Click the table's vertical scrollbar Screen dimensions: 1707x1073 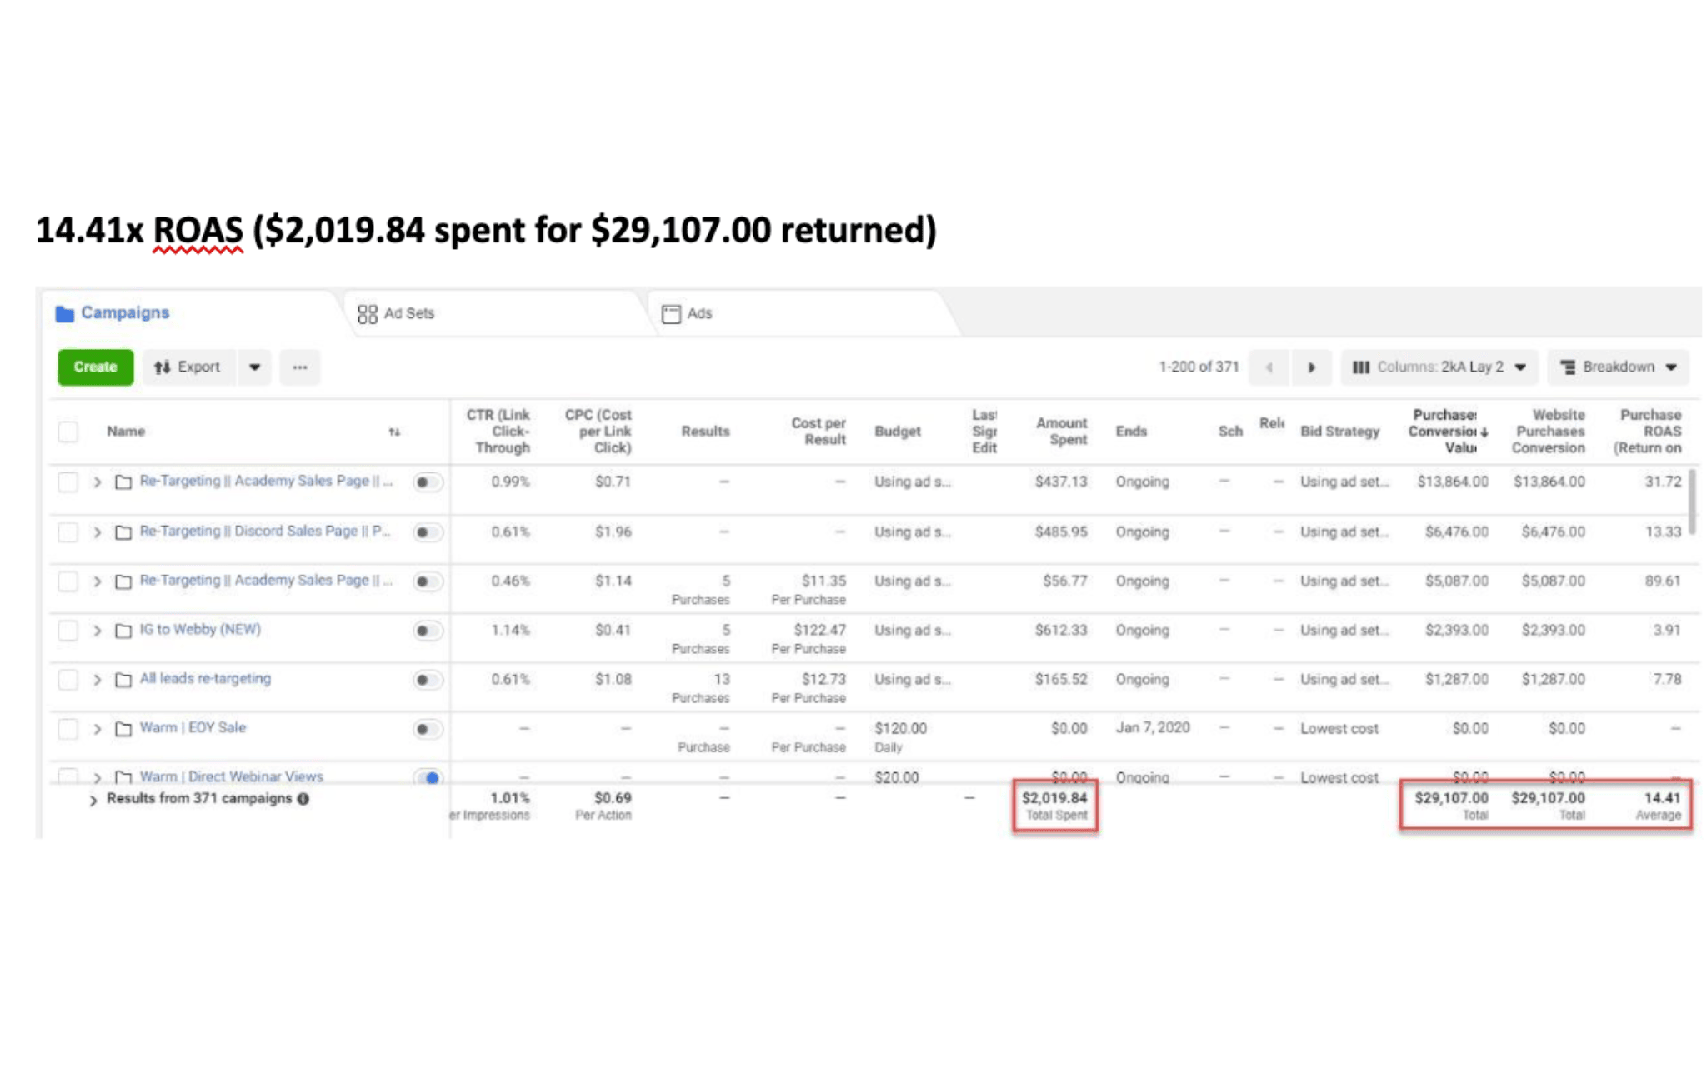point(1692,502)
